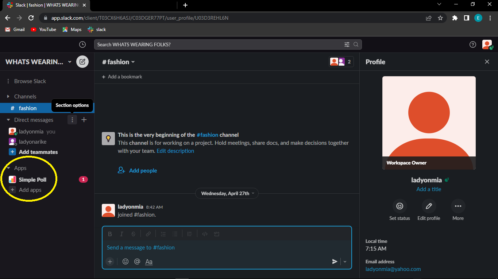
Task: Toggle italic formatting in the composer
Action: pos(122,234)
